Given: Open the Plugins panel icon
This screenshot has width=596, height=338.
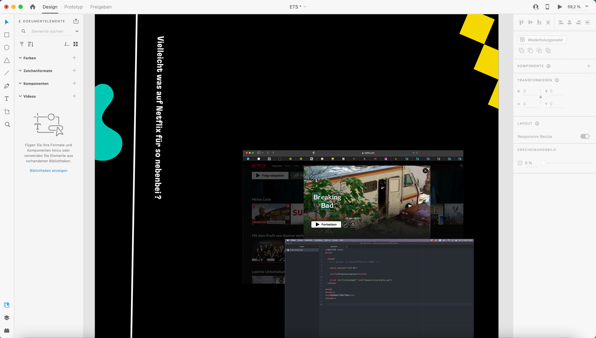Looking at the screenshot, I should click(x=7, y=331).
